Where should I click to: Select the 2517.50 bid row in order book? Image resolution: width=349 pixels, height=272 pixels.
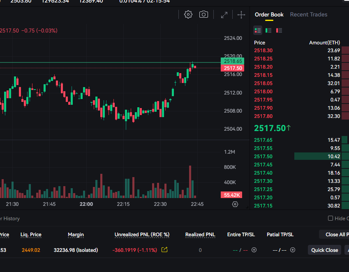coord(300,156)
